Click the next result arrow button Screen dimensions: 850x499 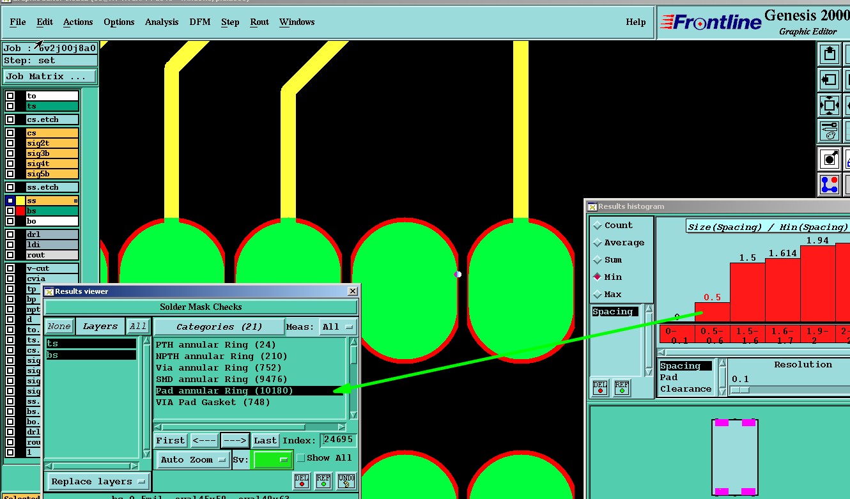point(235,440)
